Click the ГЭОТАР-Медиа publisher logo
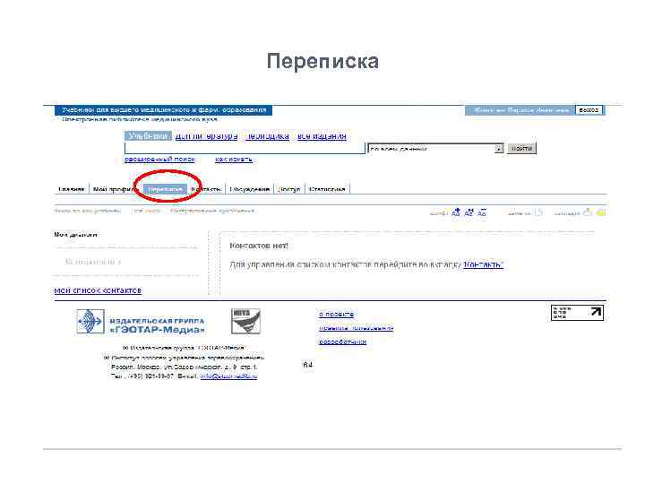 (141, 322)
